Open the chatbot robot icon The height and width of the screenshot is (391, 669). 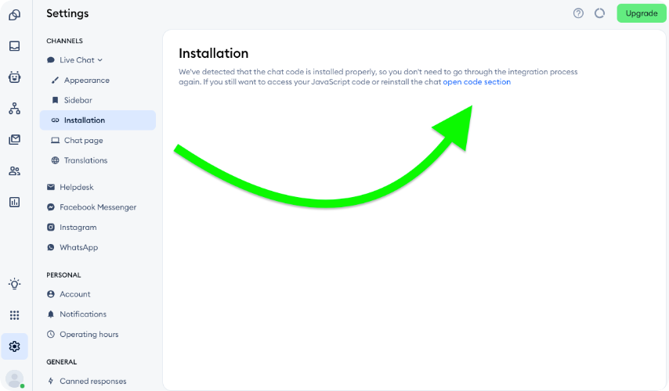pyautogui.click(x=14, y=77)
